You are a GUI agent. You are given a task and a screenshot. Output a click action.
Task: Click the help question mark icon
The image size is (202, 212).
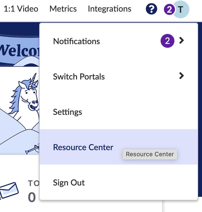pyautogui.click(x=151, y=10)
